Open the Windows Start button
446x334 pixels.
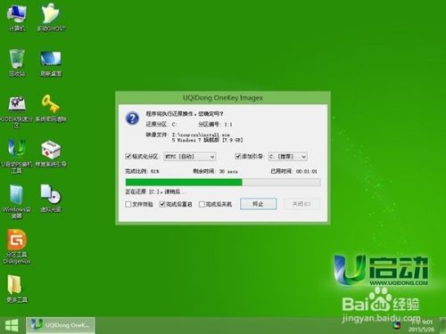12,325
